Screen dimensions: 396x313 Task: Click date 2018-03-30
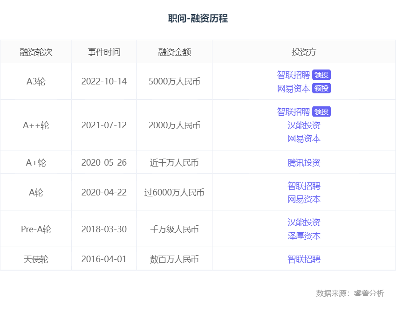tap(104, 230)
